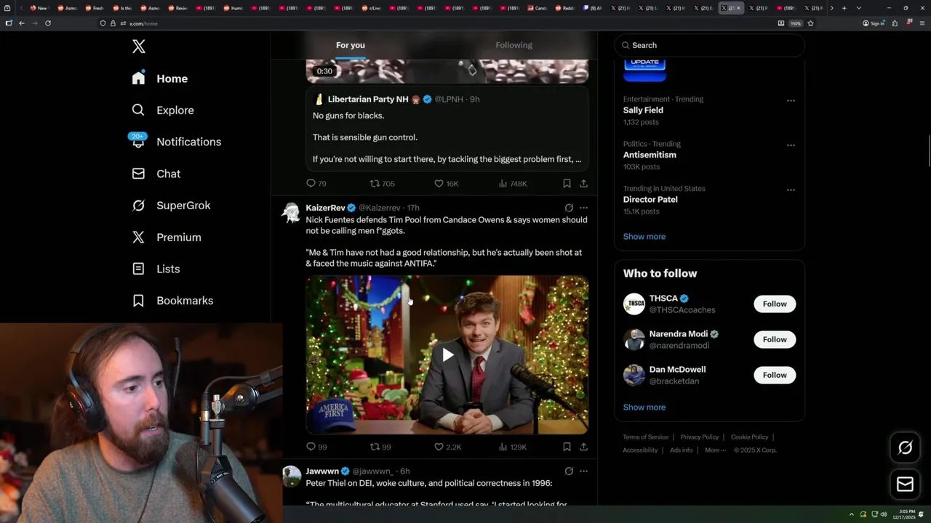Image resolution: width=931 pixels, height=523 pixels.
Task: Open the Director Patel trending topic
Action: 651,200
